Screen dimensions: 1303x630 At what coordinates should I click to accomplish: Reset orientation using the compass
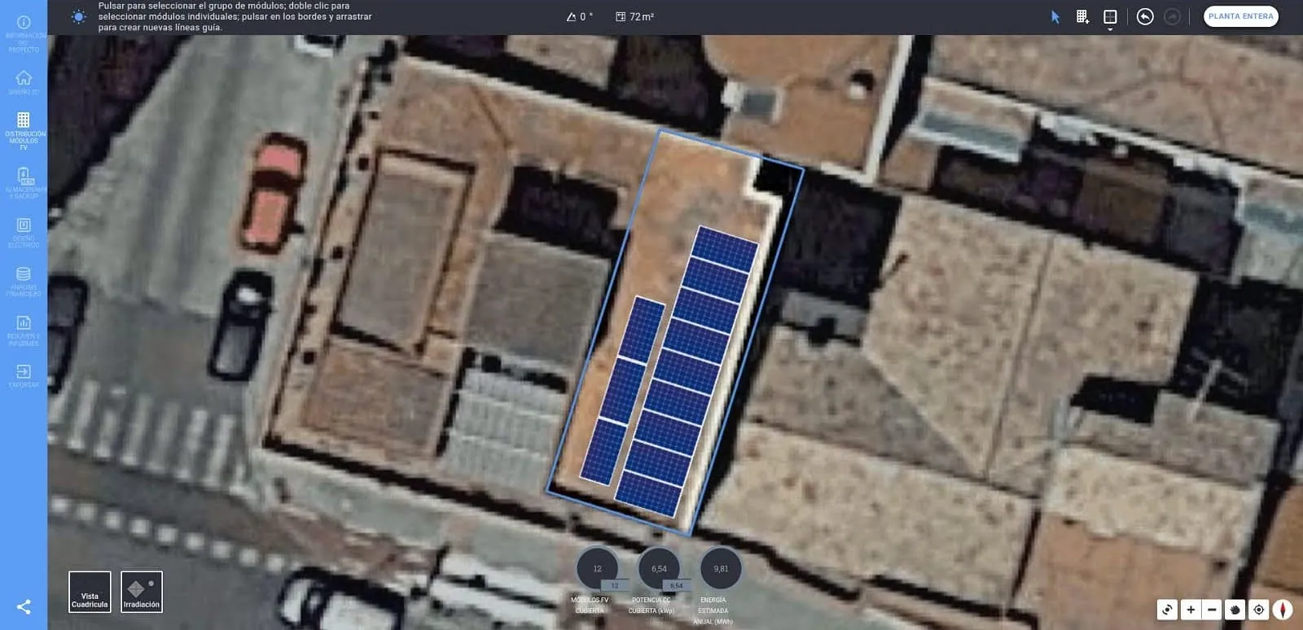1283,610
